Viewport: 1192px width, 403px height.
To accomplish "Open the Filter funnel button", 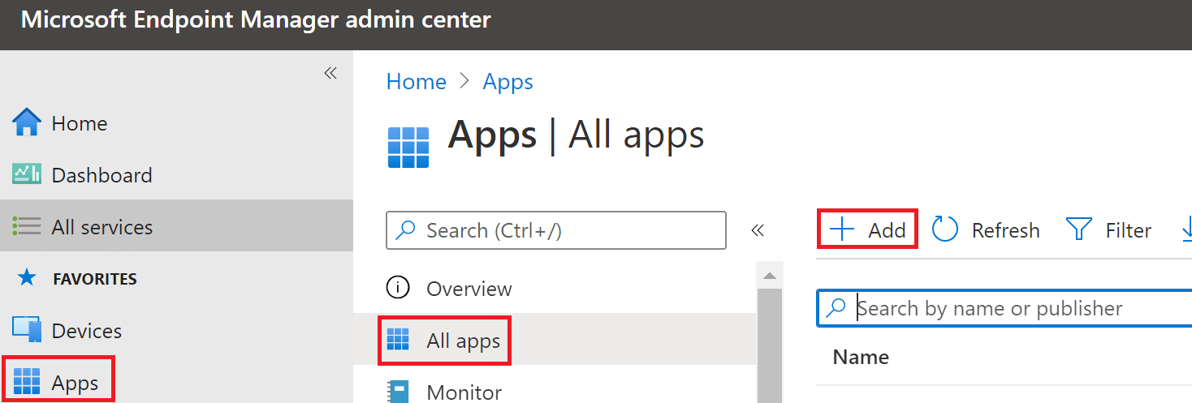I will click(x=1108, y=230).
